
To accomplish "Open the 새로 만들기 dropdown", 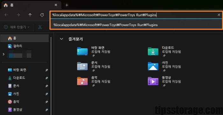I will pos(17,27).
